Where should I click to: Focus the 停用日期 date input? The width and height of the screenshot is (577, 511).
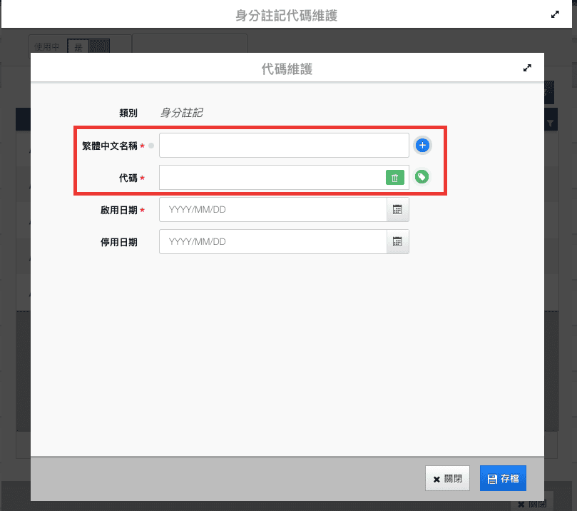tap(272, 242)
